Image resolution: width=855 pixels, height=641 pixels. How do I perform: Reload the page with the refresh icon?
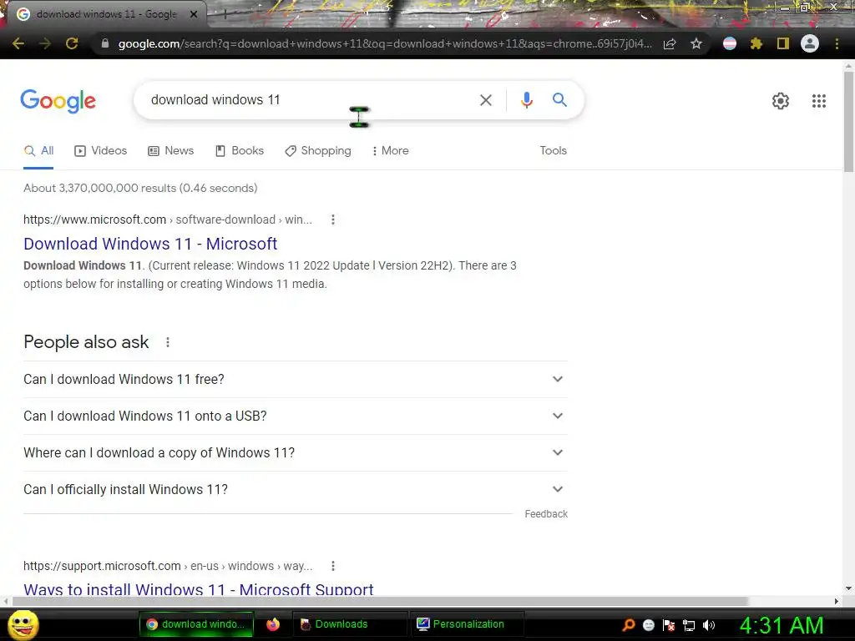pyautogui.click(x=72, y=43)
